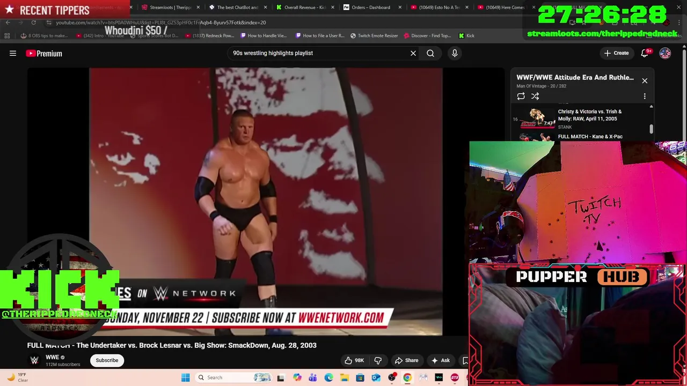The image size is (687, 386).
Task: Reload the page
Action: click(33, 23)
